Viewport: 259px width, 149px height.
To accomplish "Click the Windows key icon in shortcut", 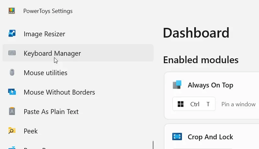I will [x=181, y=104].
